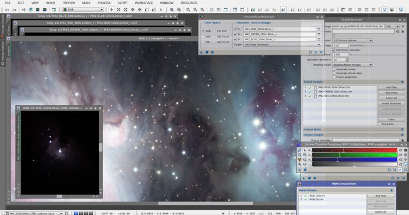Click the highlighted monitor icon in top-right toolbar
Image resolution: width=409 pixels, height=215 pixels.
pyautogui.click(x=384, y=10)
